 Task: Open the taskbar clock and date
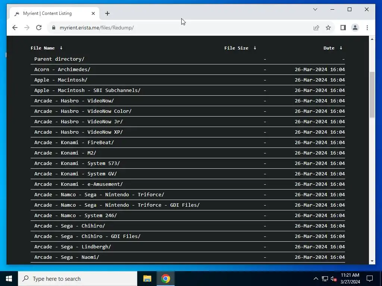(350, 279)
